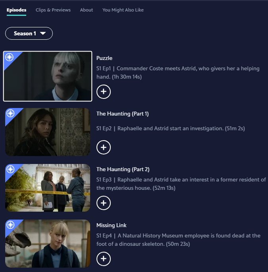Click the arrow in Season selector
Image resolution: width=268 pixels, height=272 pixels.
tap(43, 33)
